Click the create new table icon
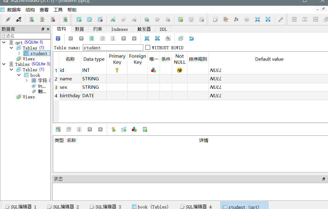 pos(79,19)
